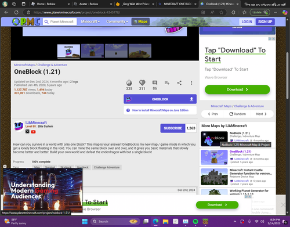This screenshot has height=227, width=290.
Task: Load a Random map
Action: [237, 114]
